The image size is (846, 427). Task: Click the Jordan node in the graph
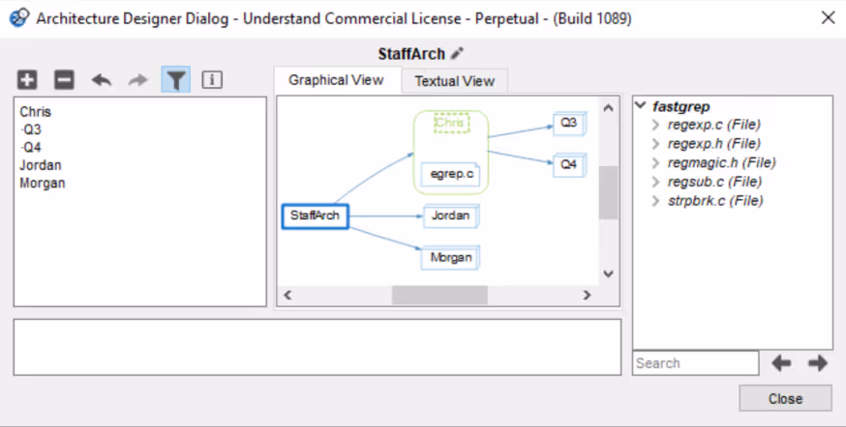tap(450, 216)
